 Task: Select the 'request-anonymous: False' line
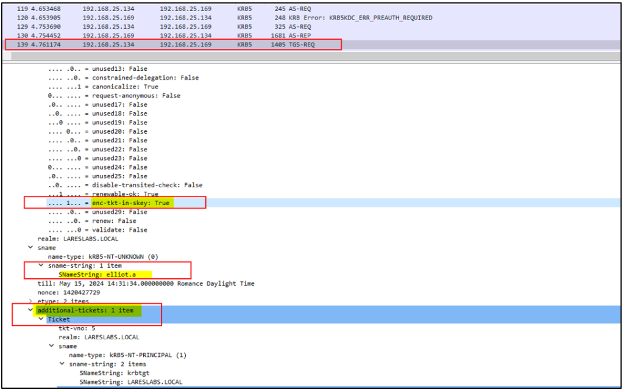(x=114, y=96)
